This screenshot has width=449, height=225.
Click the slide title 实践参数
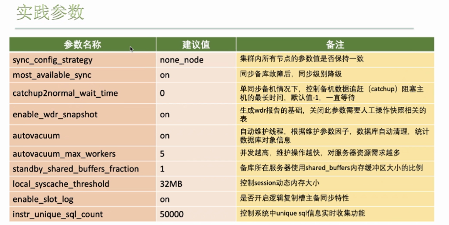tap(50, 13)
